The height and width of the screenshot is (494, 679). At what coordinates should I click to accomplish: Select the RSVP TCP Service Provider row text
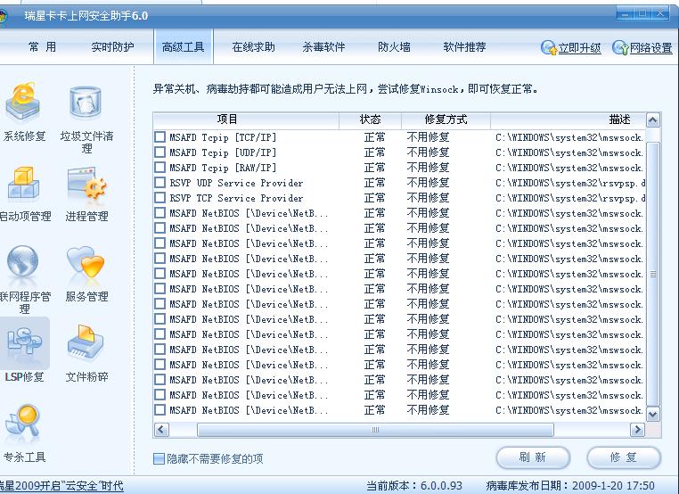coord(236,198)
